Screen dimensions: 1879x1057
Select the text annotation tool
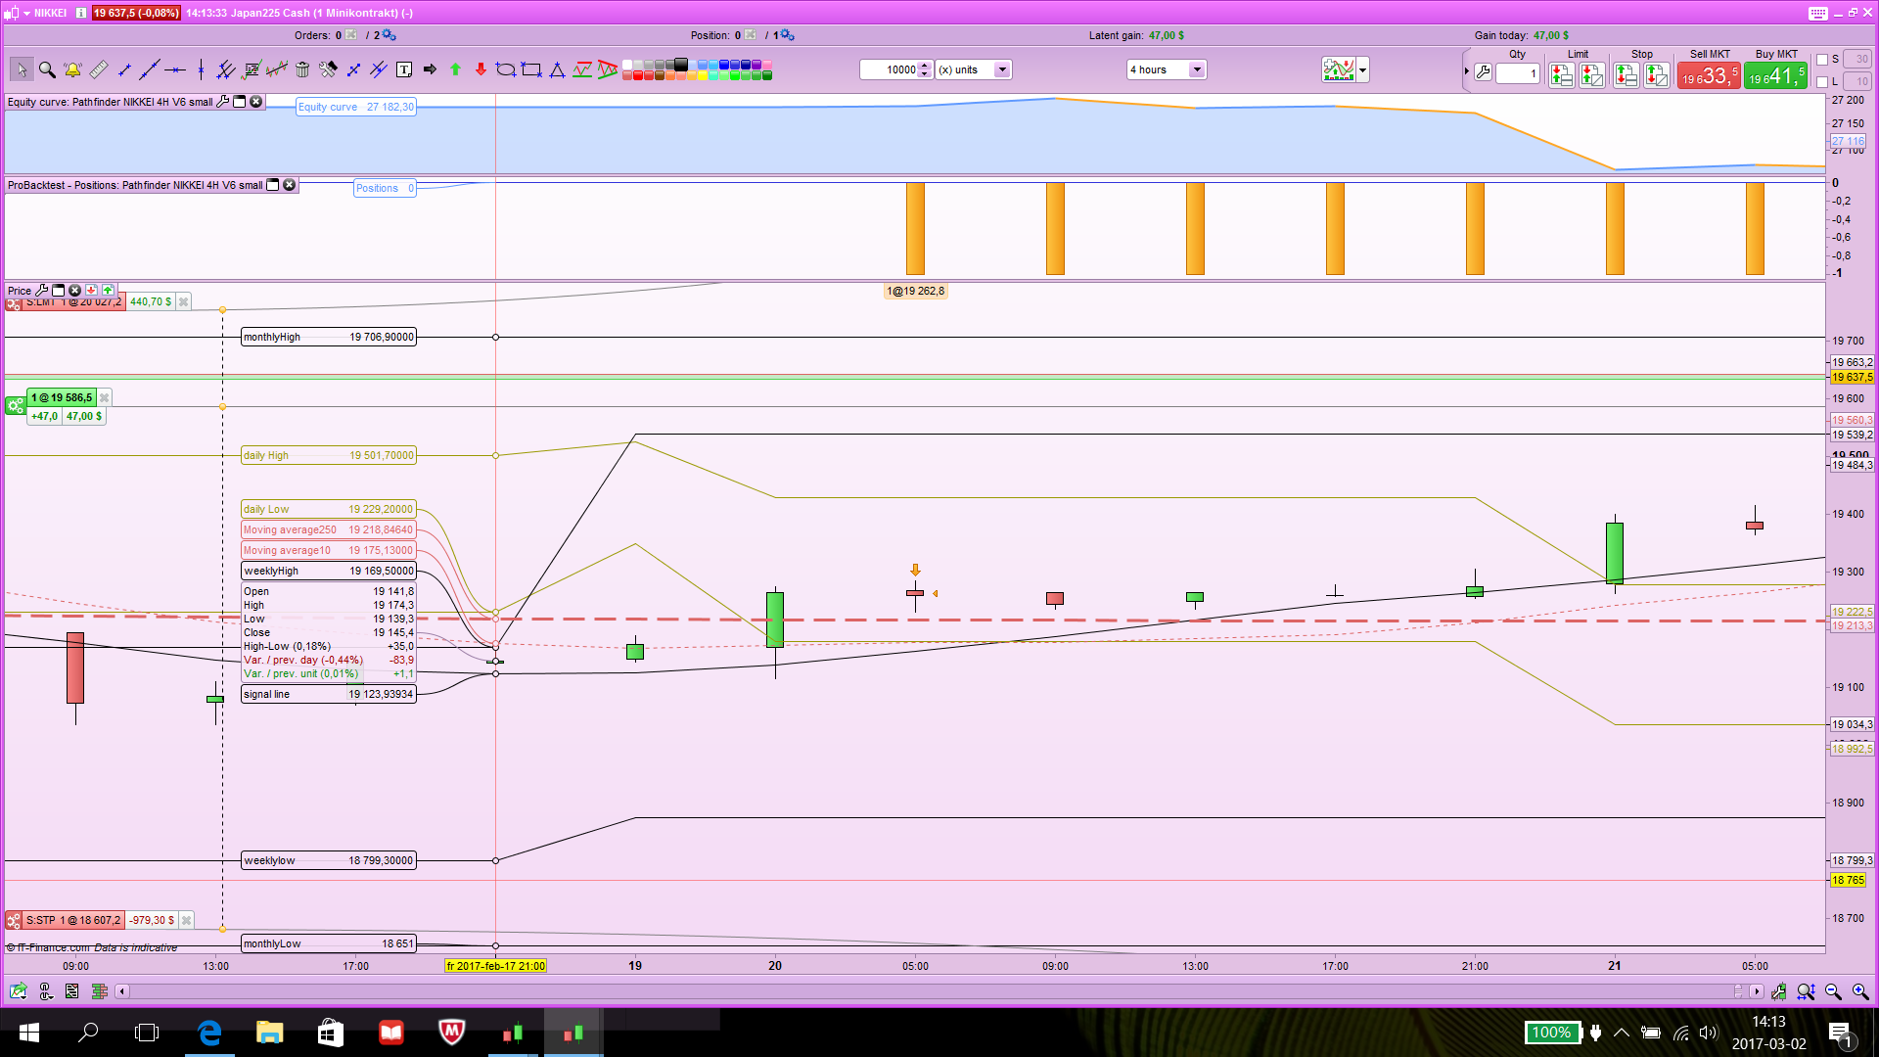[x=404, y=69]
